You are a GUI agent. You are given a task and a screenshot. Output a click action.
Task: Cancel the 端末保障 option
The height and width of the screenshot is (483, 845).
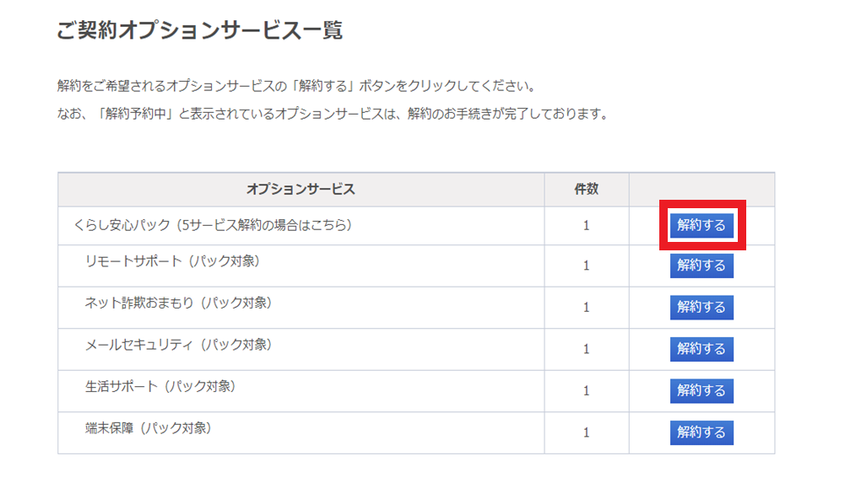coord(701,432)
